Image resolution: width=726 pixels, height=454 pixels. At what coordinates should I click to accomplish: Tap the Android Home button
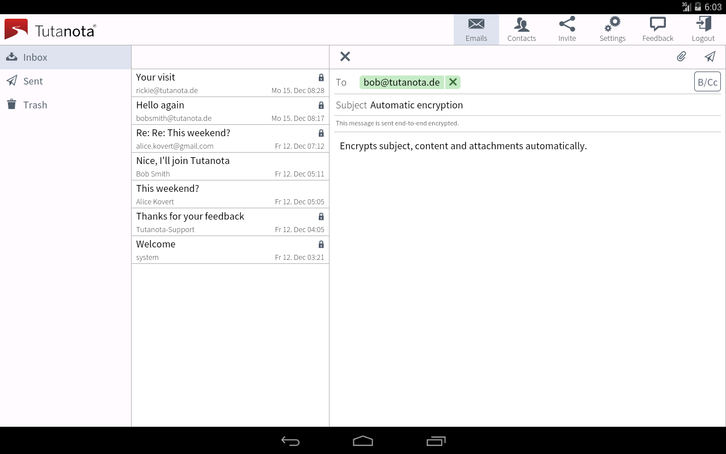tap(363, 441)
